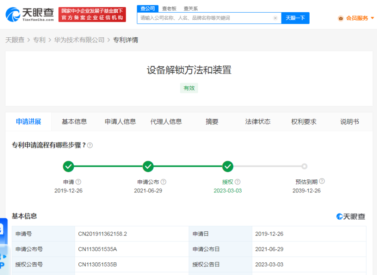
Task: Click help icon next to 专利申请流程 heading
Action: pyautogui.click(x=90, y=145)
